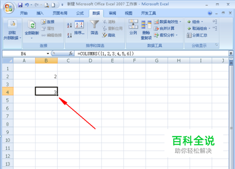Open 数据有效性 data validation
This screenshot has width=235, height=169.
pyautogui.click(x=166, y=22)
